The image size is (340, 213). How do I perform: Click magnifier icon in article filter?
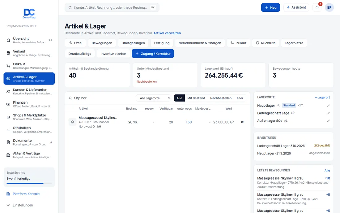click(70, 98)
